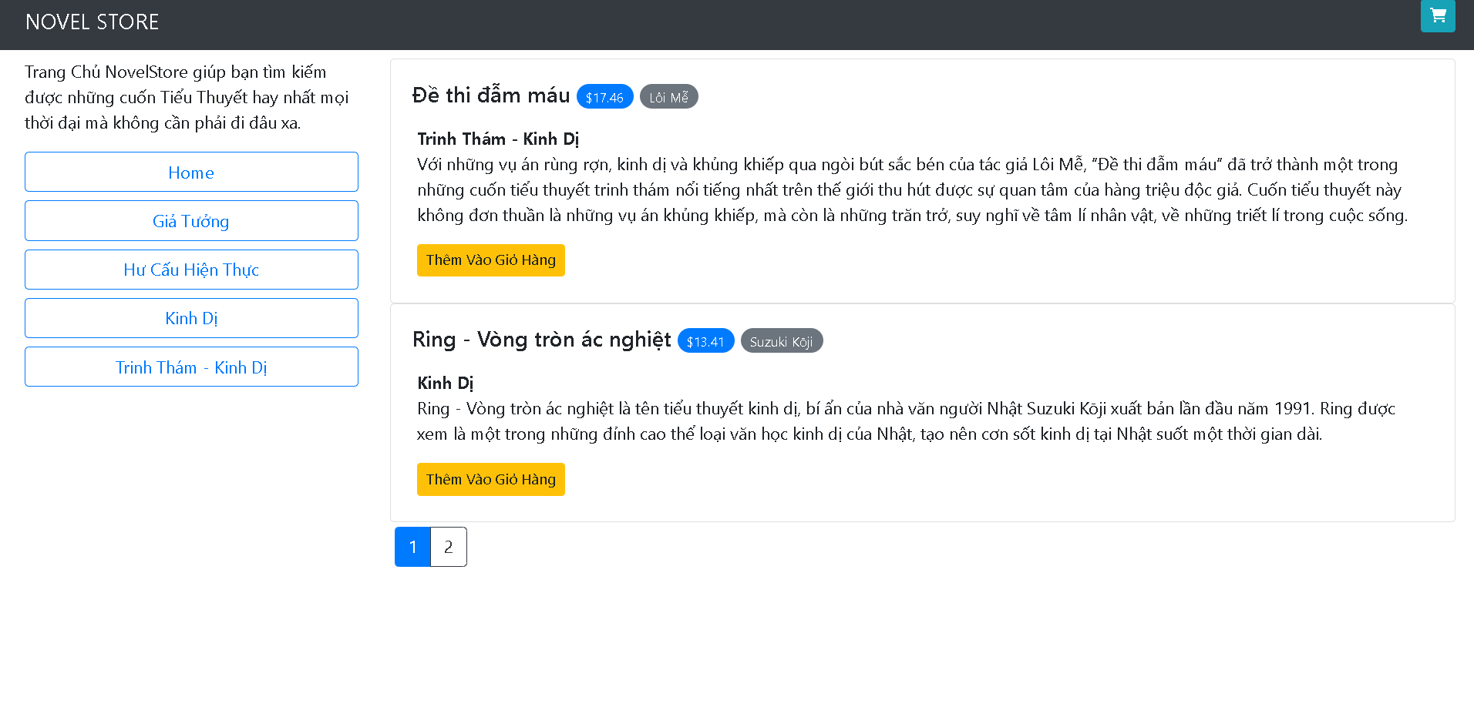Click the Trinh Thám - Kinh Dị genre label
This screenshot has height=707, width=1474.
point(497,139)
